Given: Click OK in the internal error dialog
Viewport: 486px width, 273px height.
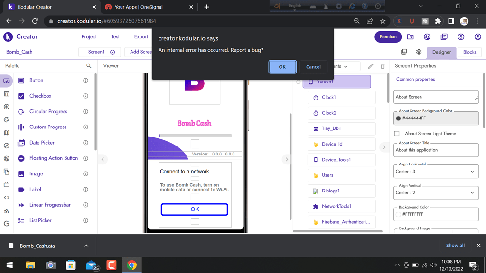Looking at the screenshot, I should (282, 67).
